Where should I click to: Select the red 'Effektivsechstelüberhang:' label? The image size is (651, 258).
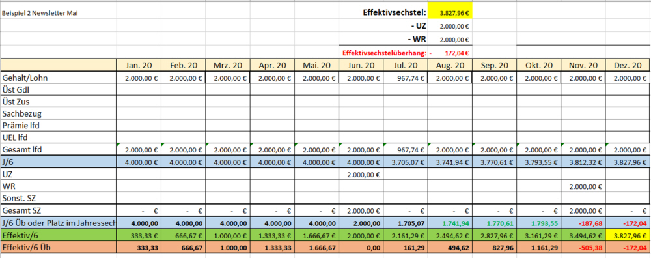coord(385,53)
